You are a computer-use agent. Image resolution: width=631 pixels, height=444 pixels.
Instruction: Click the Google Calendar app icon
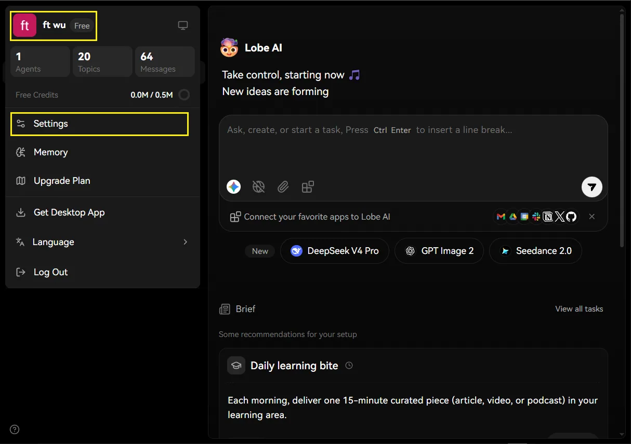524,217
